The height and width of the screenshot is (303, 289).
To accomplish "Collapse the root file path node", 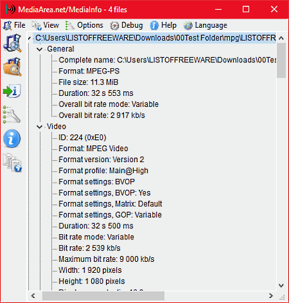I will [x=30, y=38].
